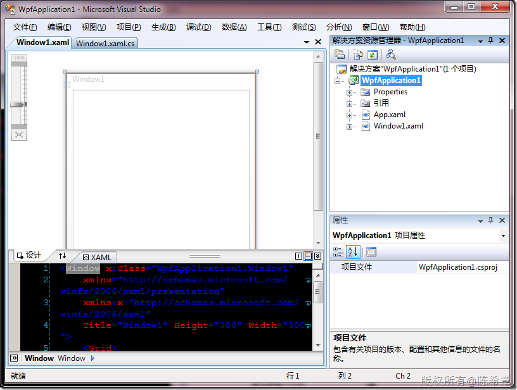
Task: Open the Solution Explorer window position dropdown
Action: [480, 41]
